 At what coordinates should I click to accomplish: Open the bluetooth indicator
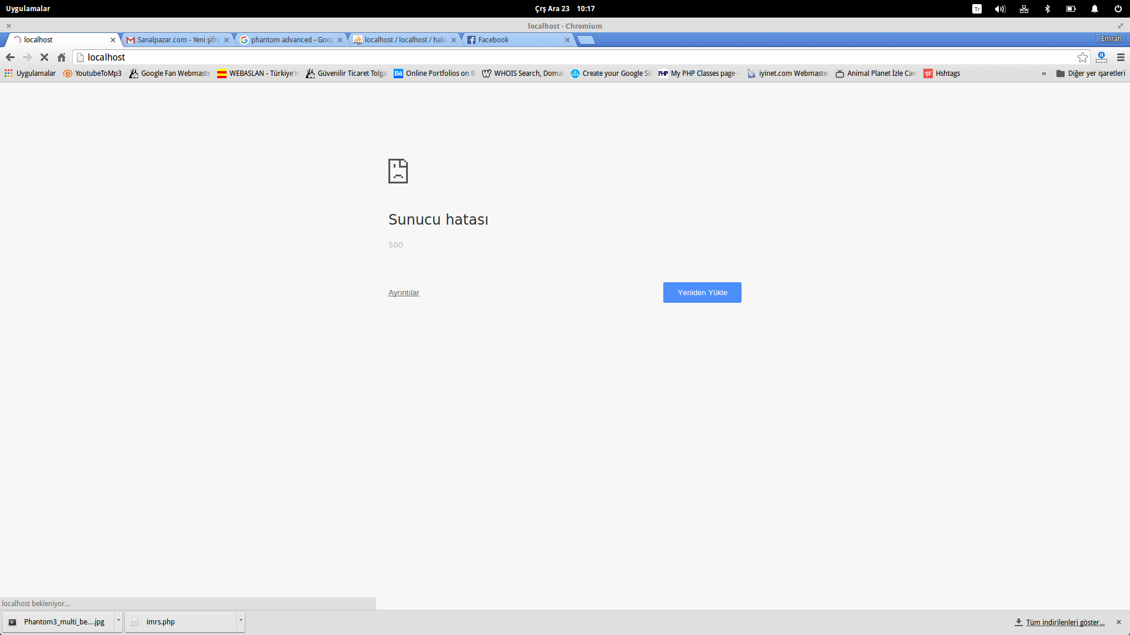[x=1047, y=9]
